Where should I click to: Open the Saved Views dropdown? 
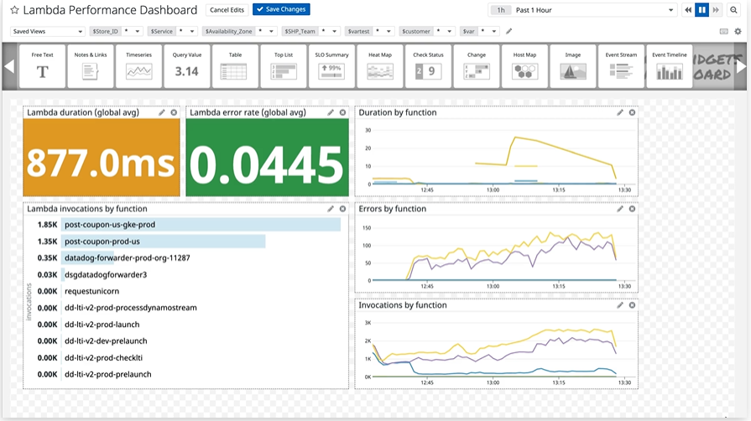48,31
